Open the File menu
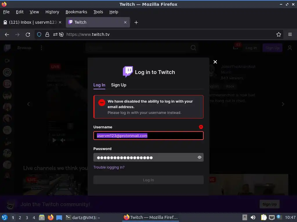This screenshot has width=297, height=222. click(6, 12)
